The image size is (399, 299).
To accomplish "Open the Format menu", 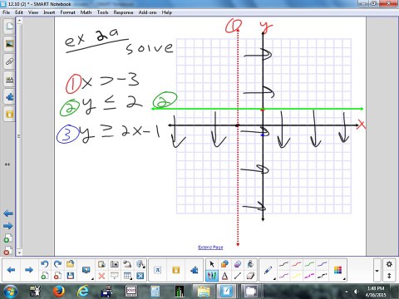I will (67, 12).
